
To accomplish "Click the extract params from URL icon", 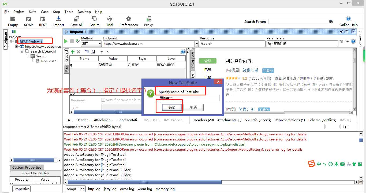I will click(x=87, y=51).
